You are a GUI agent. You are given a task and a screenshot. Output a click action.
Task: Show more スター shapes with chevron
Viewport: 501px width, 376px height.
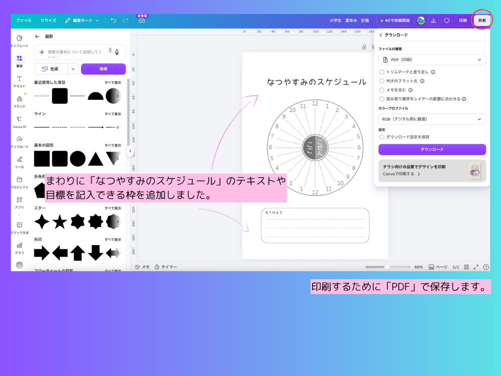pyautogui.click(x=118, y=222)
